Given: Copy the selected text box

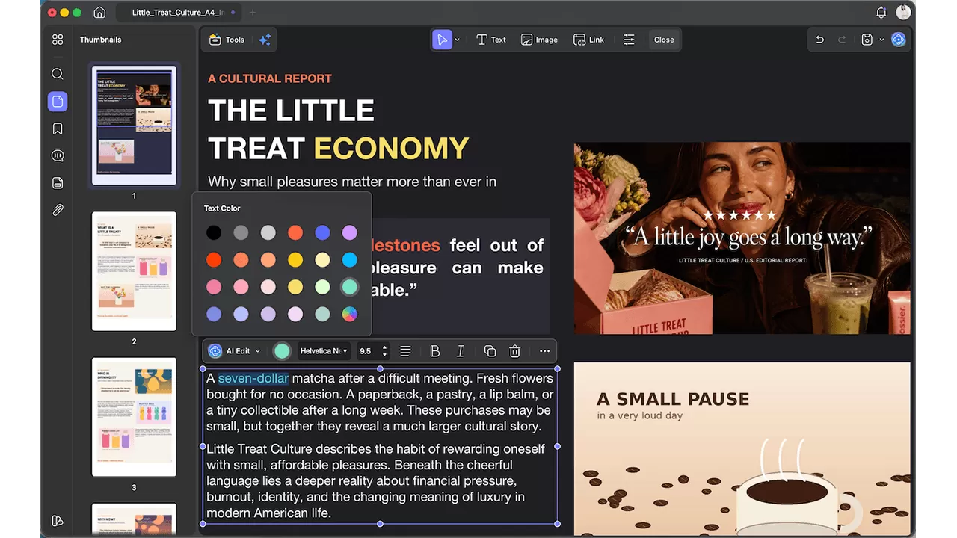Looking at the screenshot, I should pyautogui.click(x=490, y=351).
